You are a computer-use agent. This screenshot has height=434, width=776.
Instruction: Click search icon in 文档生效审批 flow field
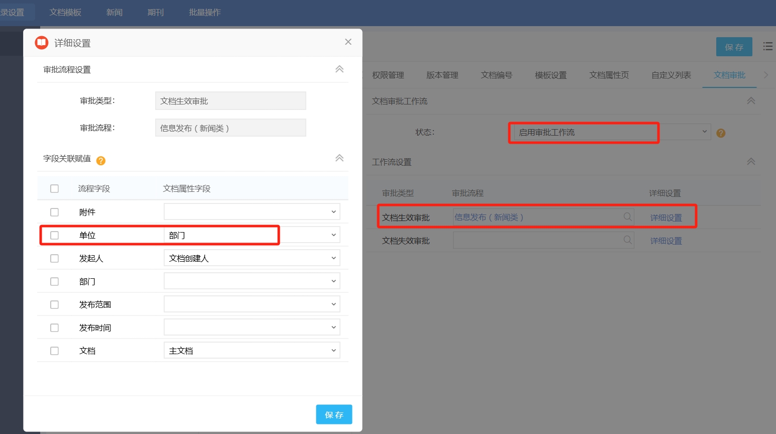click(627, 217)
